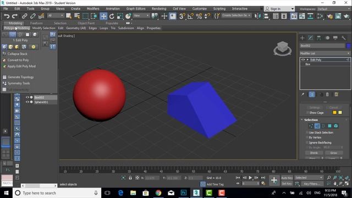Click the Grow selection button
Image resolution: width=352 pixels, height=198 pixels.
(334, 153)
